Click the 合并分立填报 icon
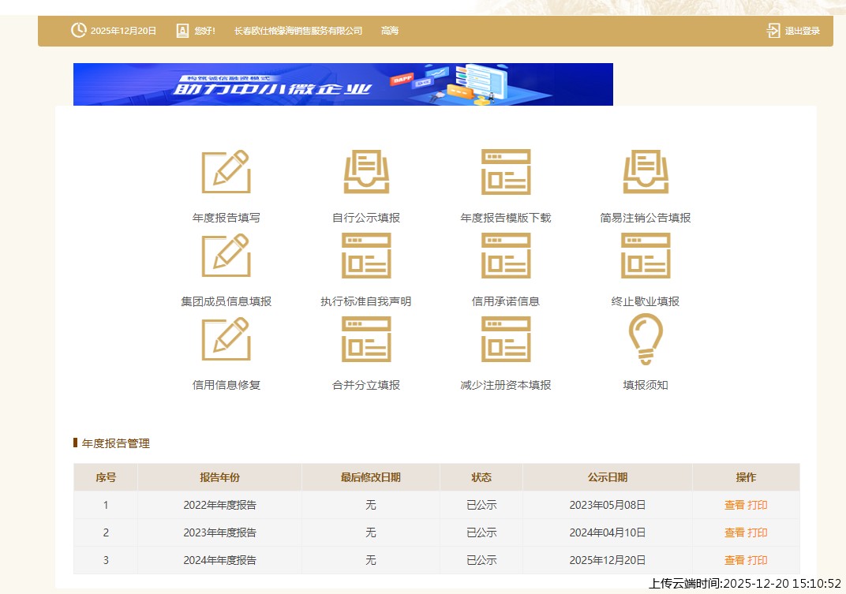The width and height of the screenshot is (846, 594). click(366, 340)
